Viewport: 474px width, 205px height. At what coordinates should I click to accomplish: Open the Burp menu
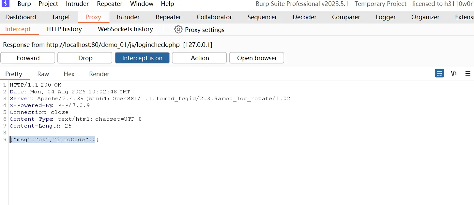(x=24, y=4)
